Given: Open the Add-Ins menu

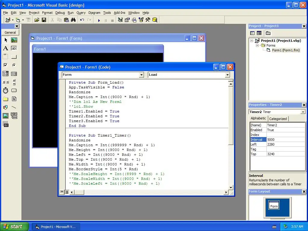Looking at the screenshot, I should pos(119,13).
